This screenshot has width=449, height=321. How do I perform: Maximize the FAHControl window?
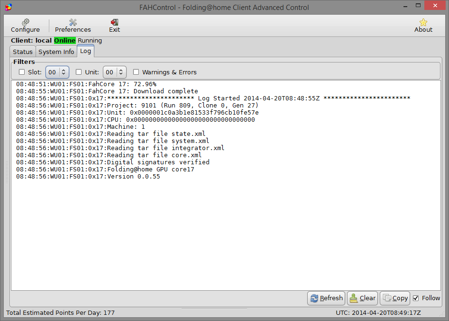418,6
